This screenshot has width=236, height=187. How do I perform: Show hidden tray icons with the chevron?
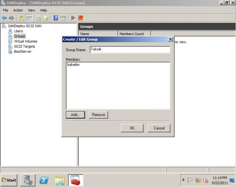point(183,180)
